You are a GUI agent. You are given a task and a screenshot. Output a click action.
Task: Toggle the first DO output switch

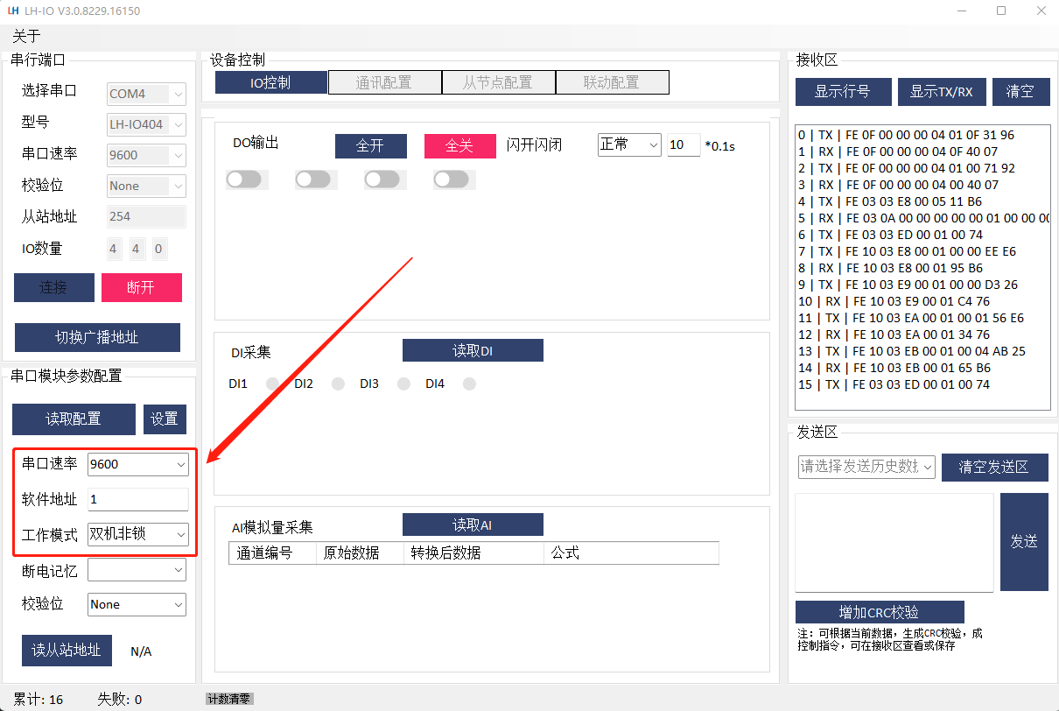[x=244, y=180]
